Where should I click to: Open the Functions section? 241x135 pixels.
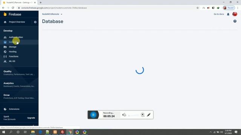[14, 57]
